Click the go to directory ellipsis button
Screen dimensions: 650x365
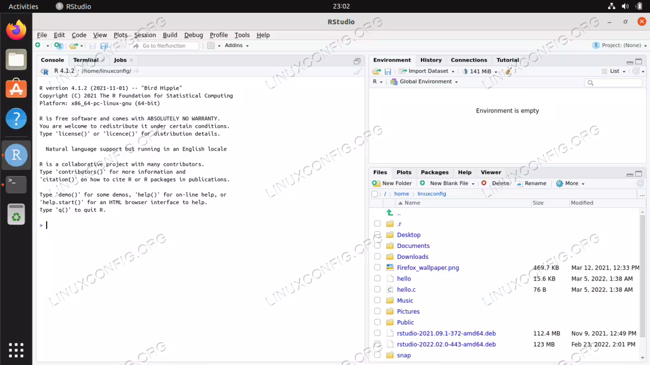[x=642, y=194]
